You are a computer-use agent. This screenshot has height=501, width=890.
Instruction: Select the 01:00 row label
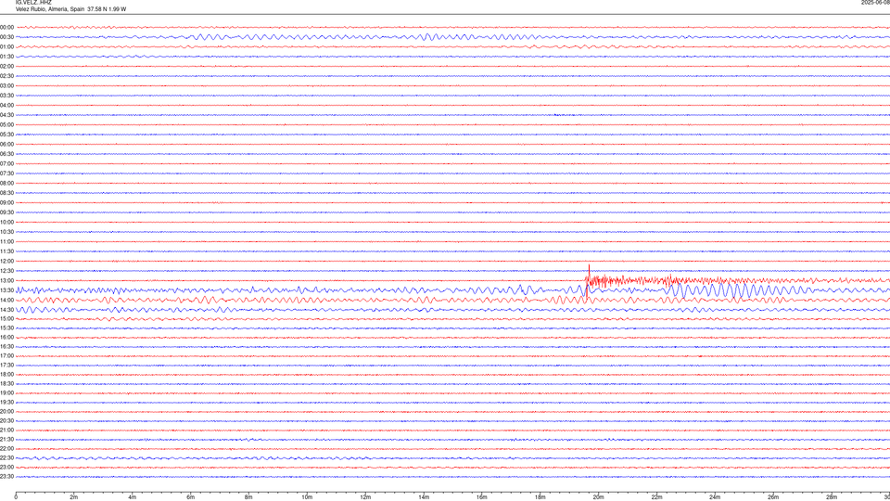click(6, 47)
